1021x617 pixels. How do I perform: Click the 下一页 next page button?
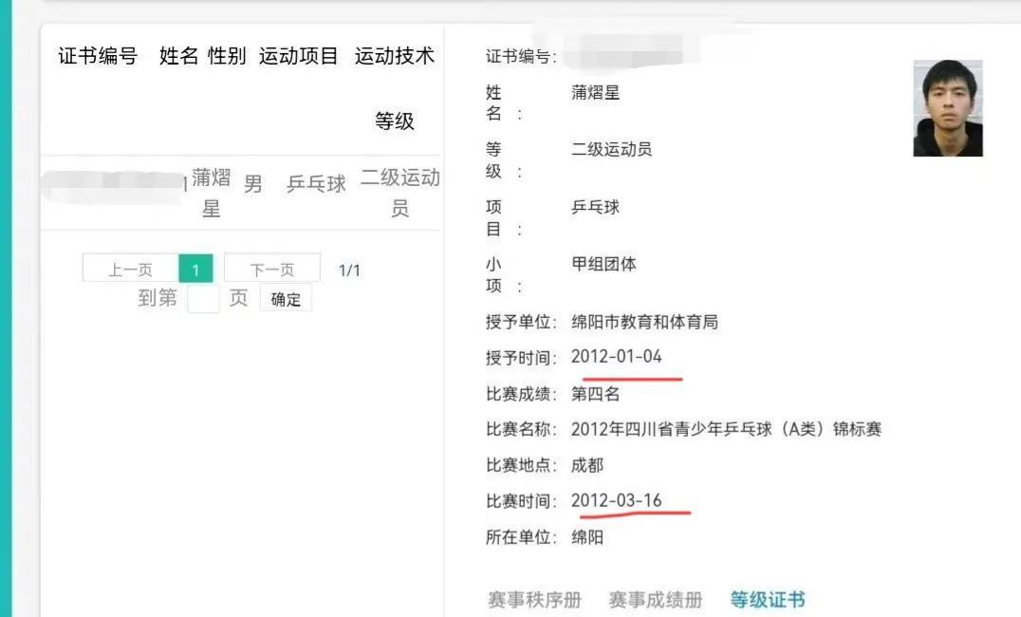[272, 270]
